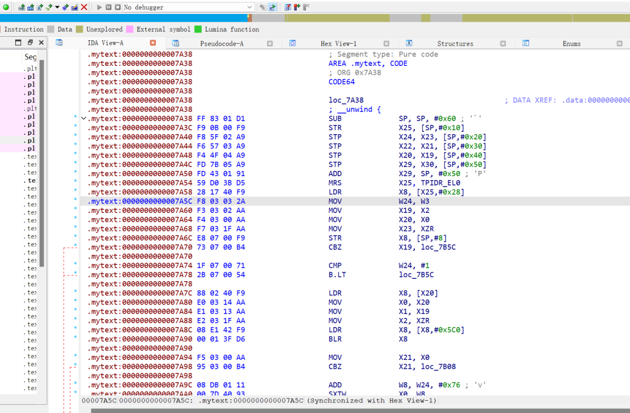Click the pause process button
This screenshot has width=630, height=413.
coord(108,7)
